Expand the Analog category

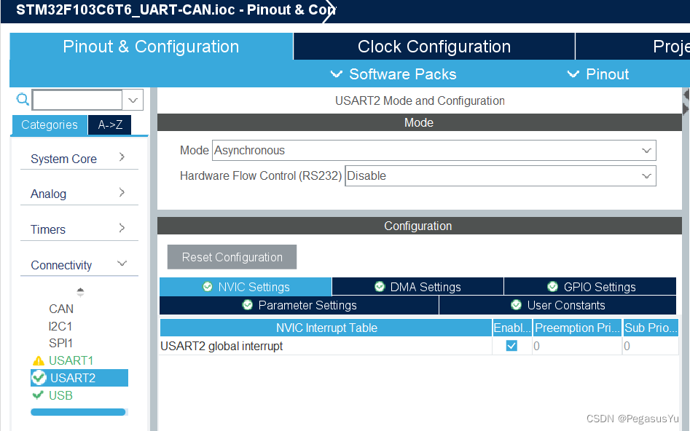click(79, 194)
